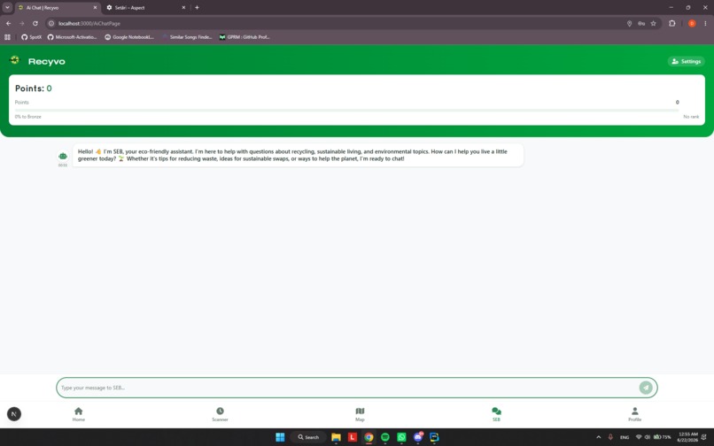This screenshot has height=446, width=714.
Task: Open the Settings button in header
Action: point(686,61)
